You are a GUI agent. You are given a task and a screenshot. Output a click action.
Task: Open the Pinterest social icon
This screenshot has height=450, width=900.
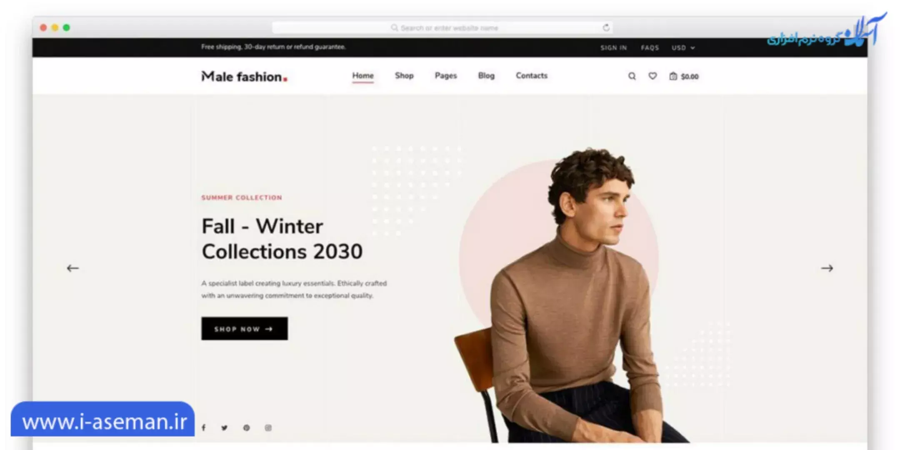coord(247,428)
